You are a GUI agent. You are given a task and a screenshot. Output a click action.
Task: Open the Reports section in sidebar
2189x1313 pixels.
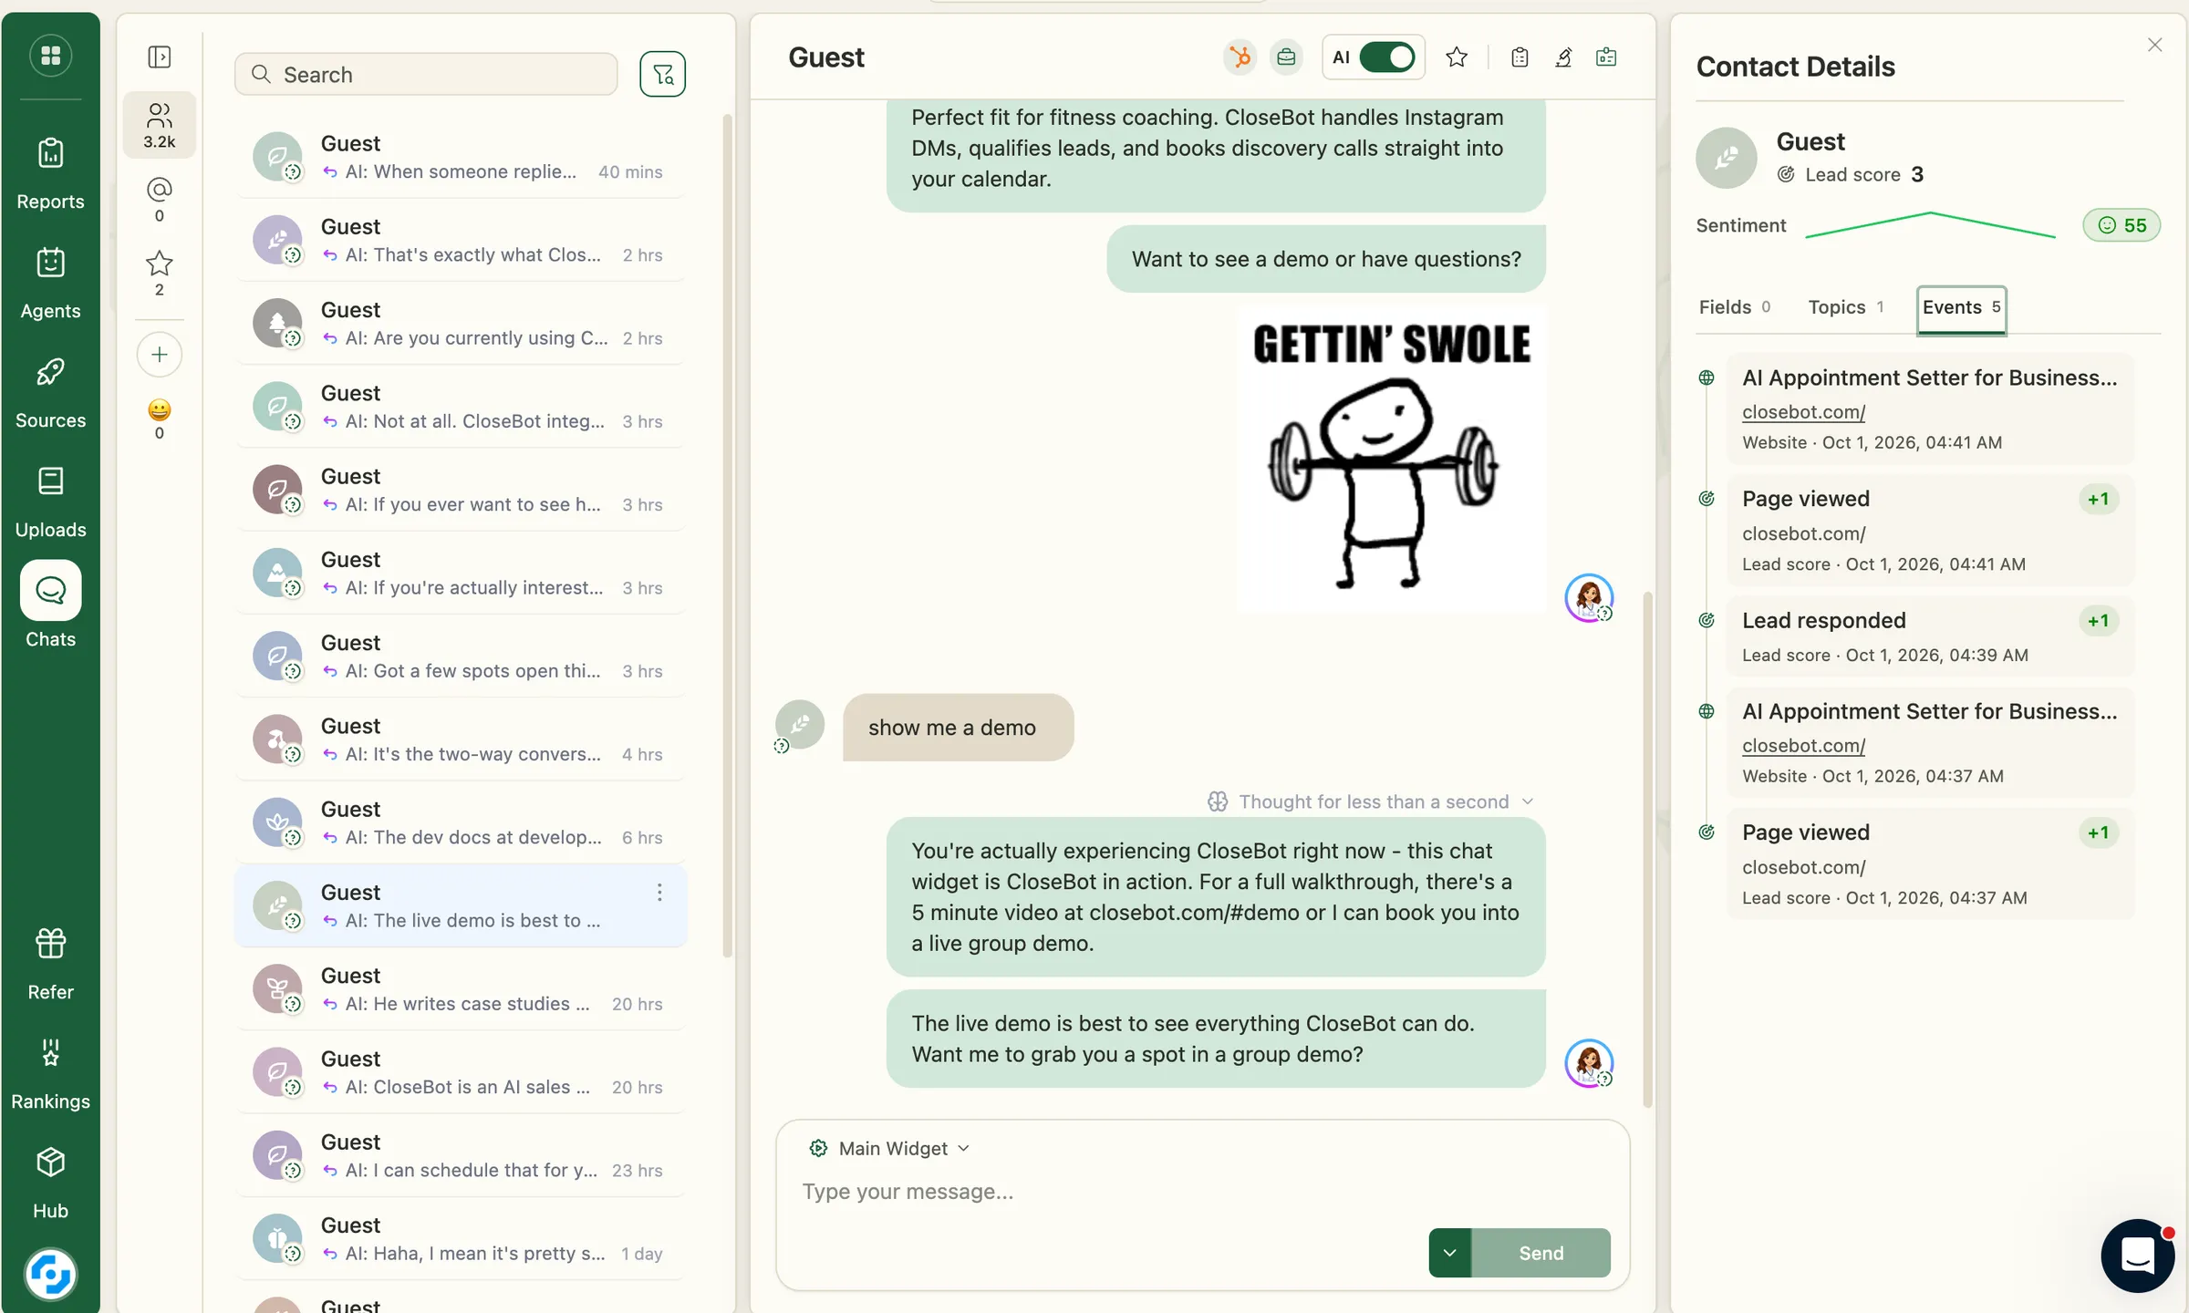(50, 173)
